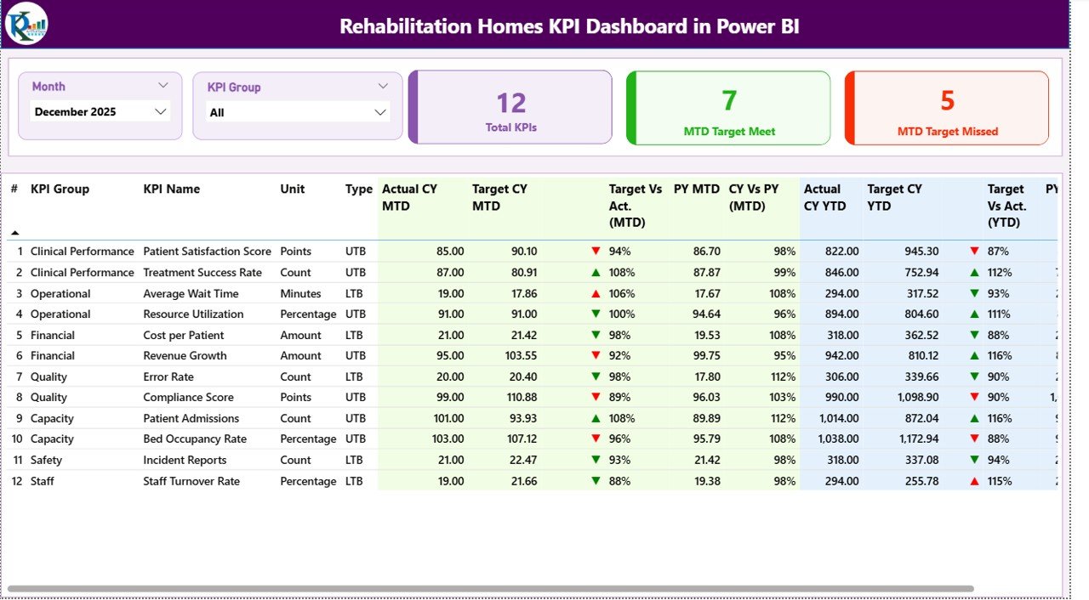Select the green MTD Target Meet card
Image resolution: width=1089 pixels, height=600 pixels.
coord(728,107)
